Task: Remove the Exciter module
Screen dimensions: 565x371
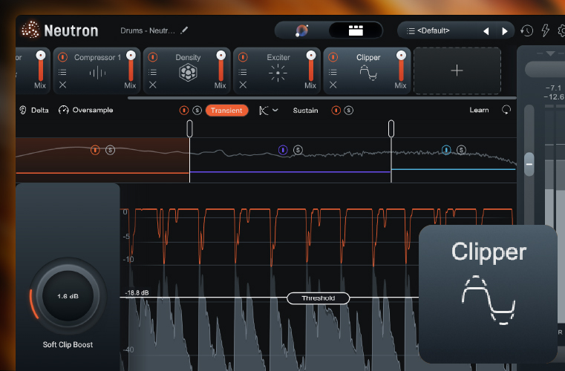Action: tap(243, 85)
